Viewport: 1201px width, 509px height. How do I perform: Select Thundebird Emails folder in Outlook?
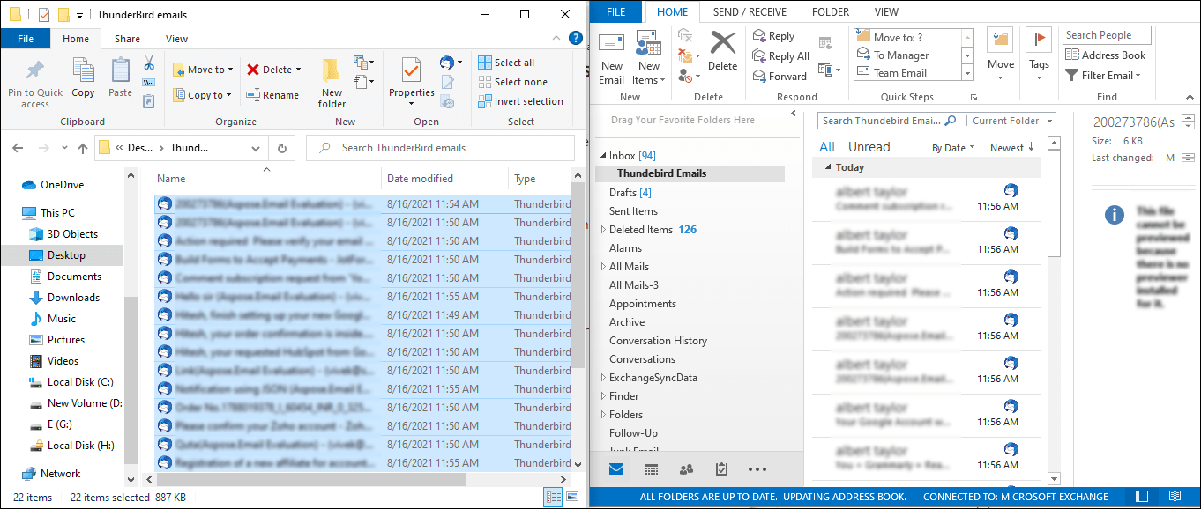[x=661, y=173]
